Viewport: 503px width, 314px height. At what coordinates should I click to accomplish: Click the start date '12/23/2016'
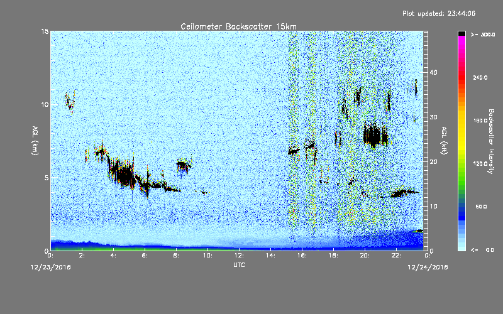51,268
